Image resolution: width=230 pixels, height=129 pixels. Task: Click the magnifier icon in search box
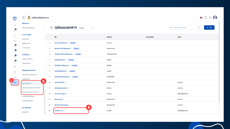click(x=199, y=27)
